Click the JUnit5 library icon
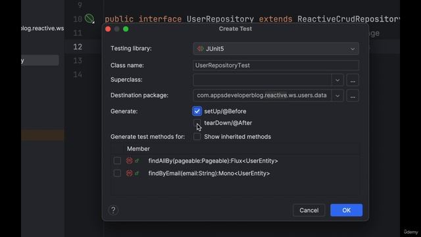Image resolution: width=421 pixels, height=237 pixels. click(x=200, y=49)
